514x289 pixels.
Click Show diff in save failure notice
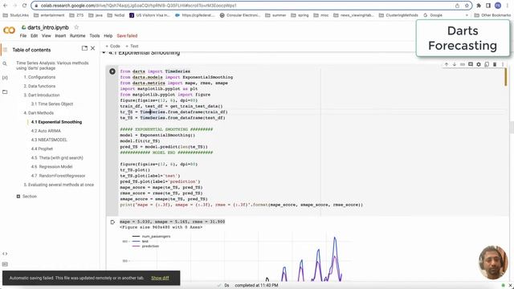[160, 278]
